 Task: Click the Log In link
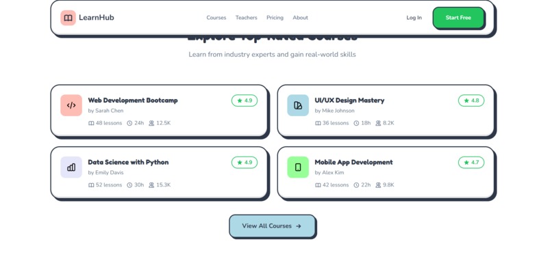[x=414, y=18]
